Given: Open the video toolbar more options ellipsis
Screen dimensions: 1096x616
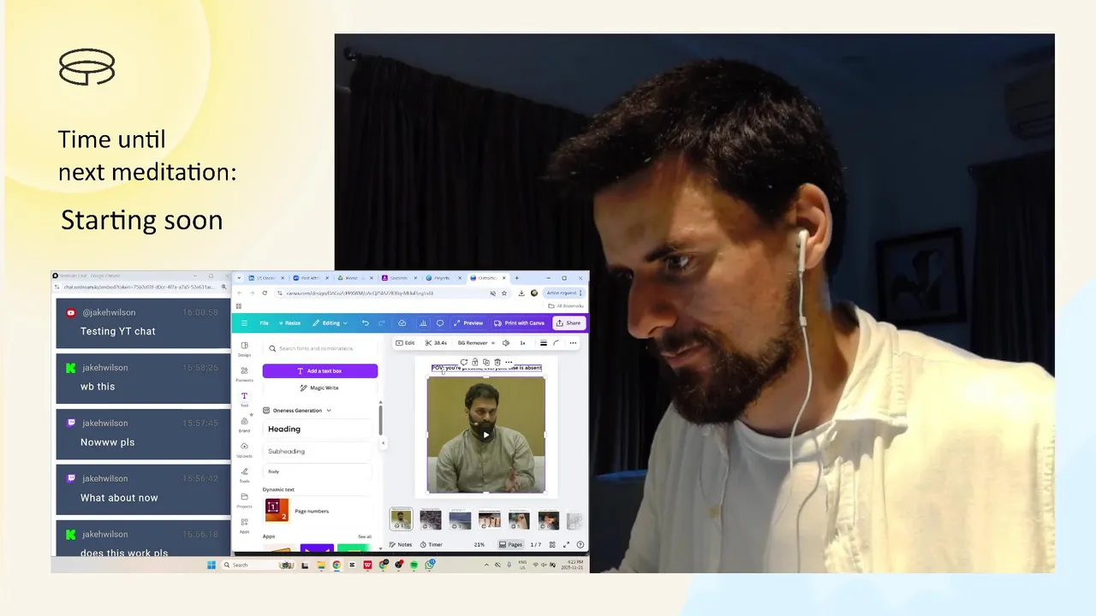Looking at the screenshot, I should click(x=573, y=343).
